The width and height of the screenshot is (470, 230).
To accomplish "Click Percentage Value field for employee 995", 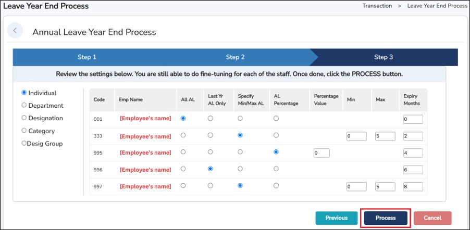I will point(321,153).
